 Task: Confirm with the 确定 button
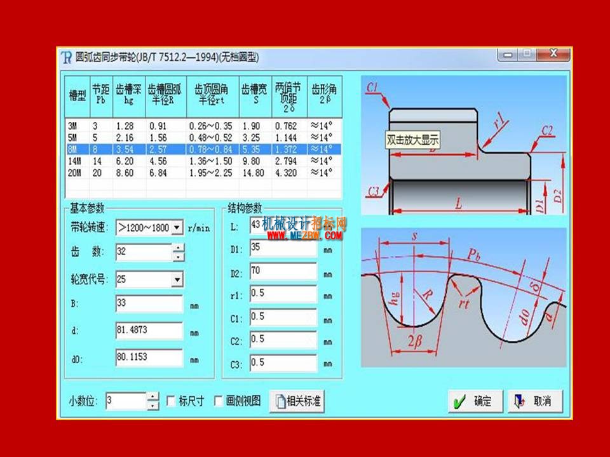475,401
